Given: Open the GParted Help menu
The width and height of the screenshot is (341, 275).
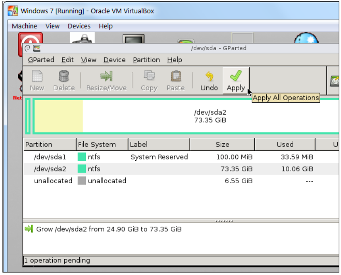Looking at the screenshot, I should 174,60.
